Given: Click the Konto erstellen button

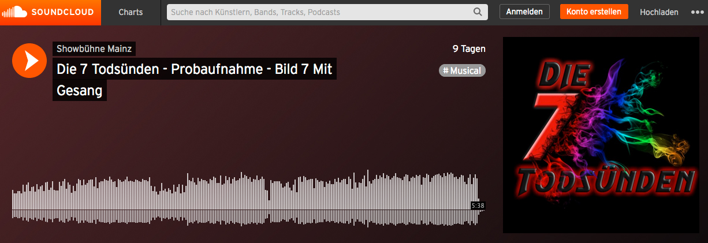Looking at the screenshot, I should [594, 12].
